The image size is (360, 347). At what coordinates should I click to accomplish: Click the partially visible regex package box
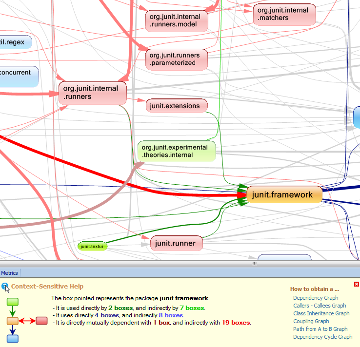(x=15, y=42)
